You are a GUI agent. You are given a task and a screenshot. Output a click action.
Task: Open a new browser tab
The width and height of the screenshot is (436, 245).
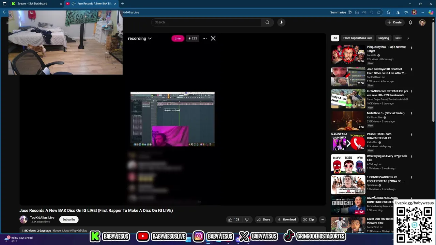123,4
